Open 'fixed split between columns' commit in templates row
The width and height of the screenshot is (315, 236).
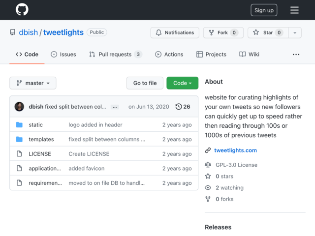[x=107, y=139]
